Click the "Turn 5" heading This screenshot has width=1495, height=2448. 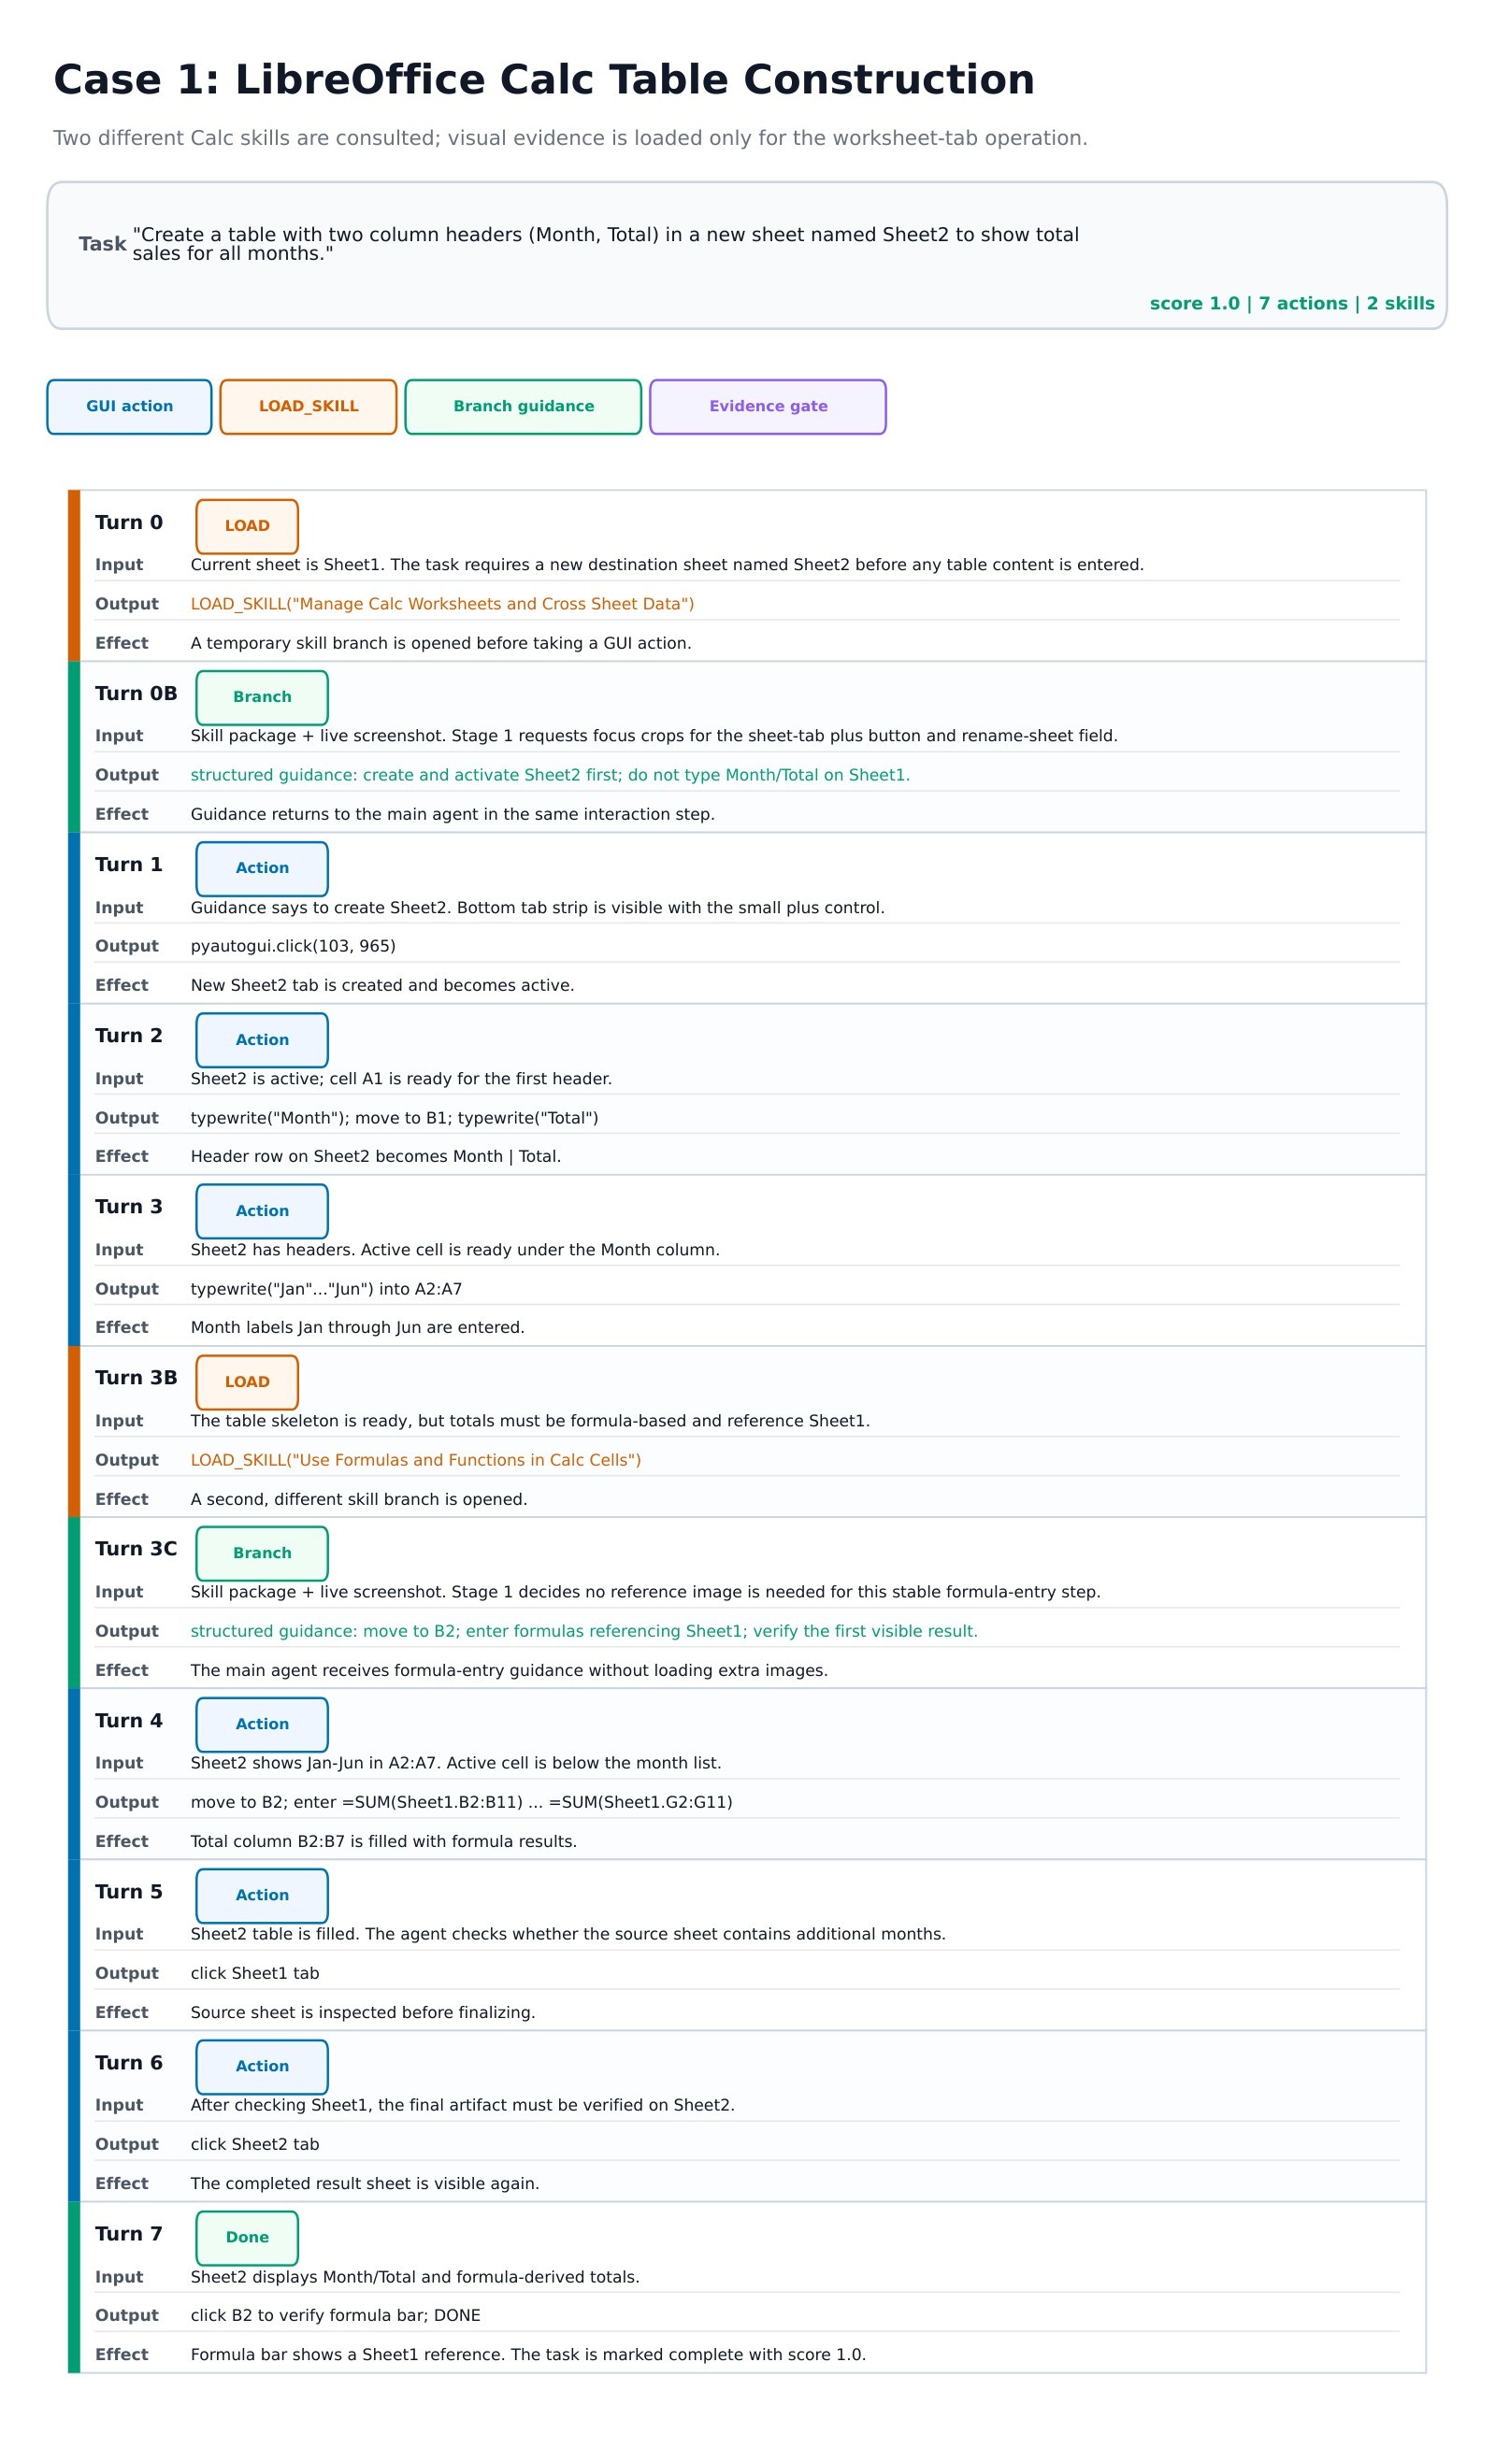129,1892
